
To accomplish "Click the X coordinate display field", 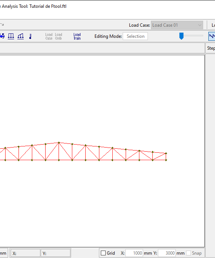I will tap(26, 253).
